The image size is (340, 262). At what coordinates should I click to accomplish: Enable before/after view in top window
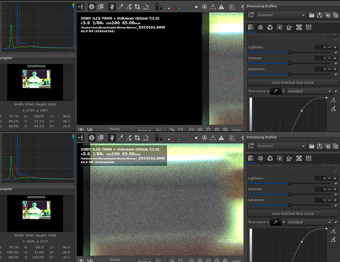[x=101, y=7]
